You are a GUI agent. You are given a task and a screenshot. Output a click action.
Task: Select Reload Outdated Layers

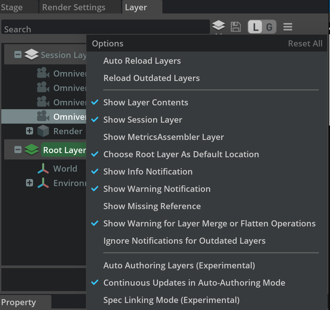click(x=152, y=78)
